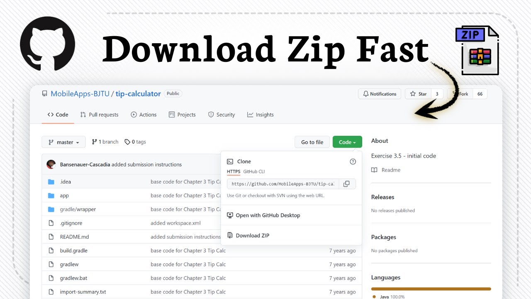This screenshot has height=299, width=531.
Task: Select the GitHub CLI clone tab
Action: click(x=254, y=172)
